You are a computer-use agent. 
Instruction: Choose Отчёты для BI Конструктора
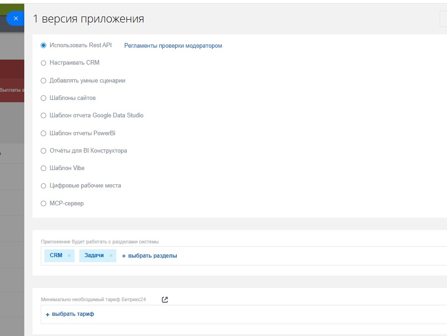click(x=44, y=151)
